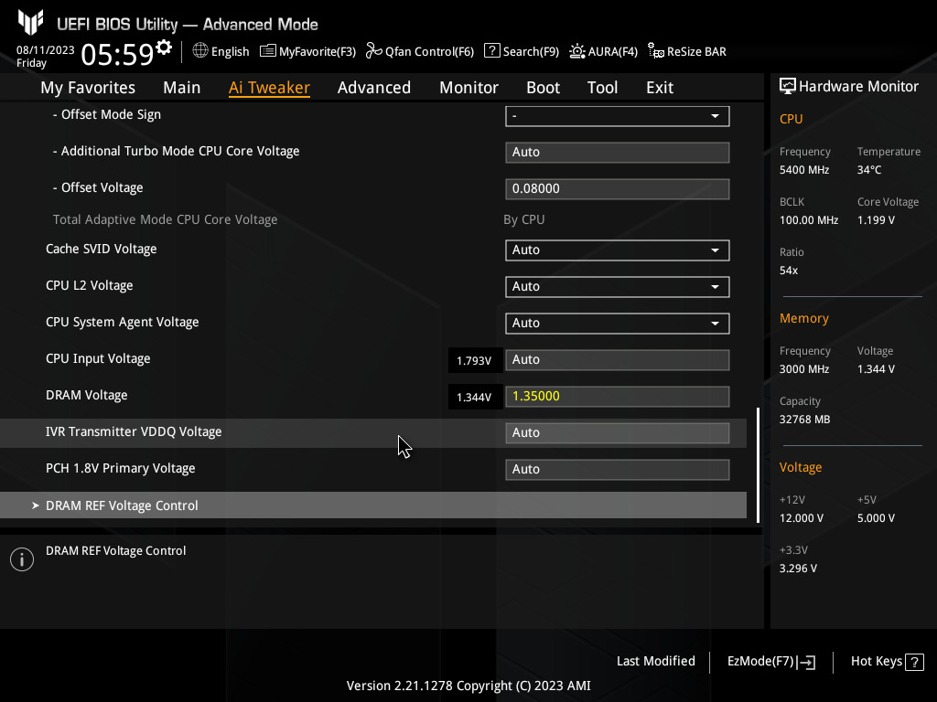Open Cache SVID Voltage dropdown

click(x=618, y=250)
